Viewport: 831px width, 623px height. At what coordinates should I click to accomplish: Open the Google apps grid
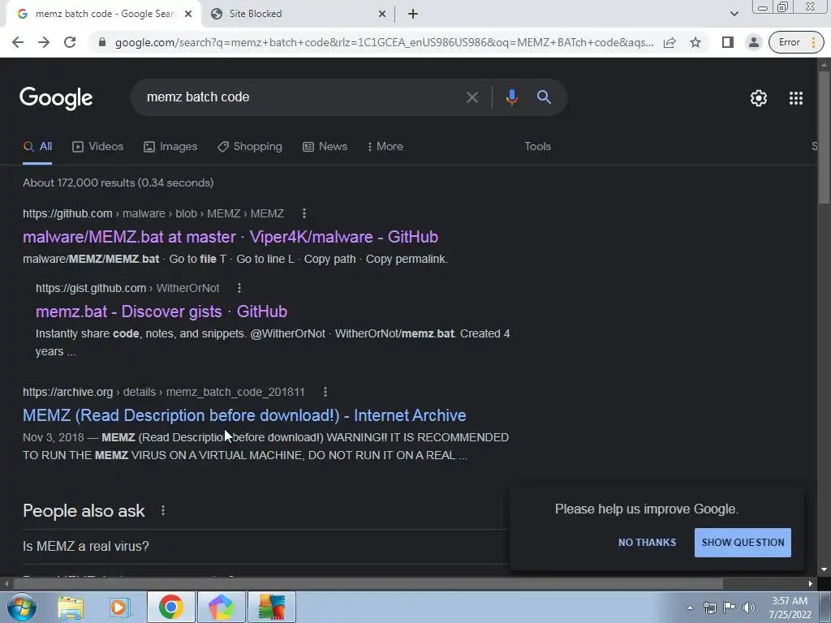click(x=795, y=98)
